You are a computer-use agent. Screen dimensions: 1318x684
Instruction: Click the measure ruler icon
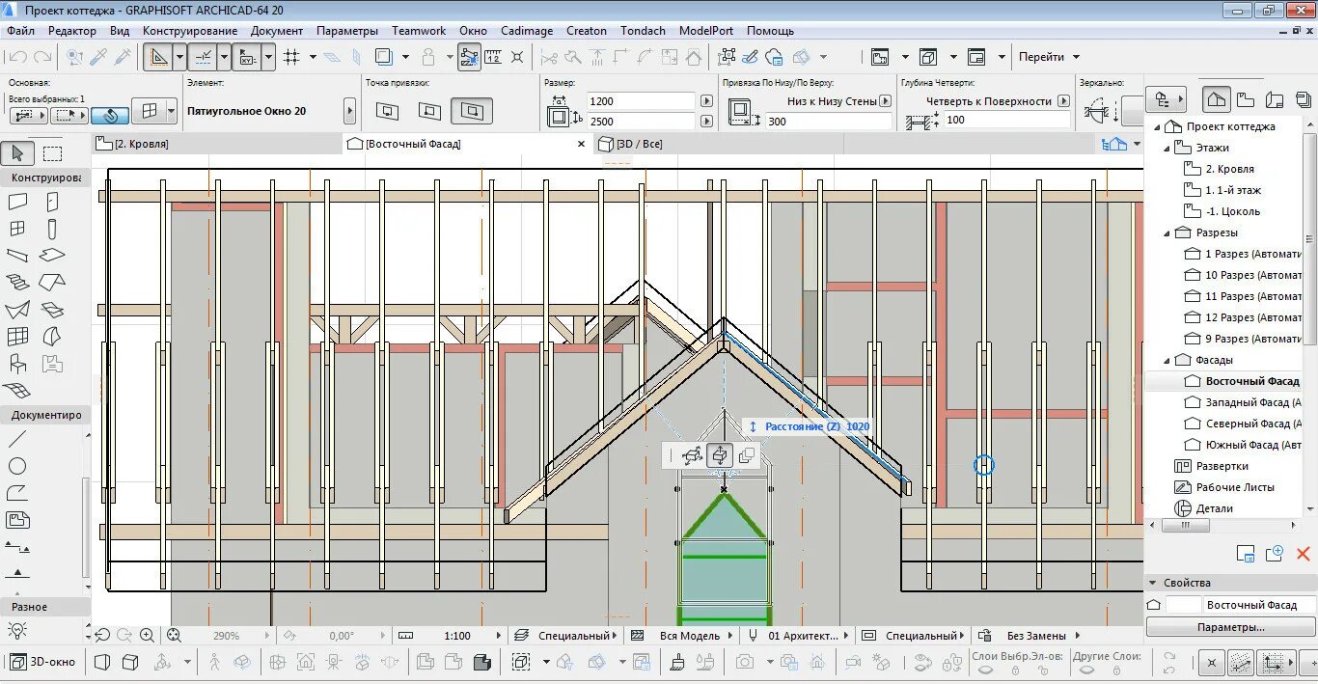493,57
